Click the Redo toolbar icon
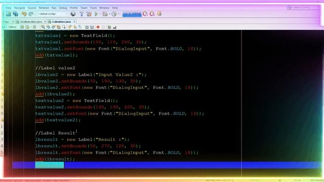324x182 pixels. [x=31, y=14]
